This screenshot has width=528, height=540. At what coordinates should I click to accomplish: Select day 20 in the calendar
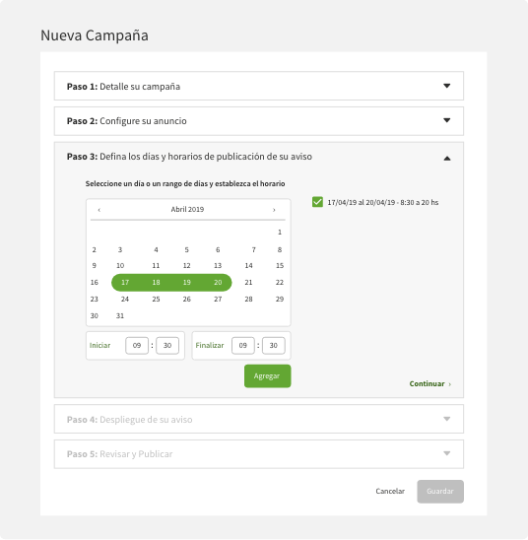218,283
